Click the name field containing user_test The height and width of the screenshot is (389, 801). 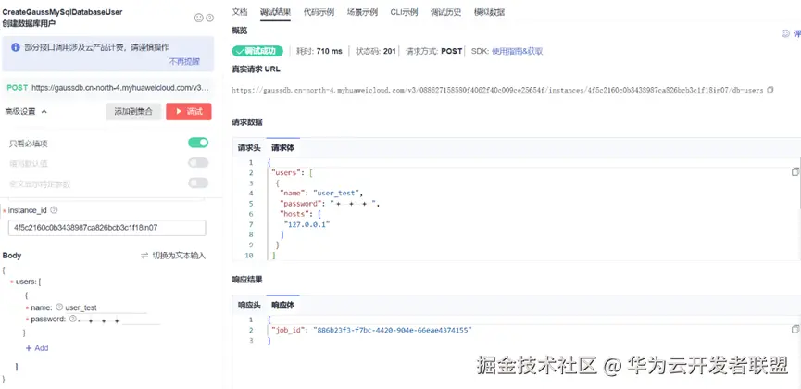[106, 307]
